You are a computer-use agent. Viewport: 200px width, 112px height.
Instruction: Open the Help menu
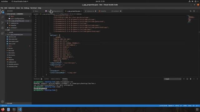tap(39, 8)
